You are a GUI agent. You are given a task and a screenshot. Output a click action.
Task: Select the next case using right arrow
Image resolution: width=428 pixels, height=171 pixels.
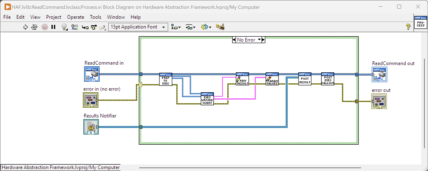tap(263, 40)
